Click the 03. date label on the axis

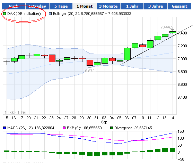tap(105, 118)
